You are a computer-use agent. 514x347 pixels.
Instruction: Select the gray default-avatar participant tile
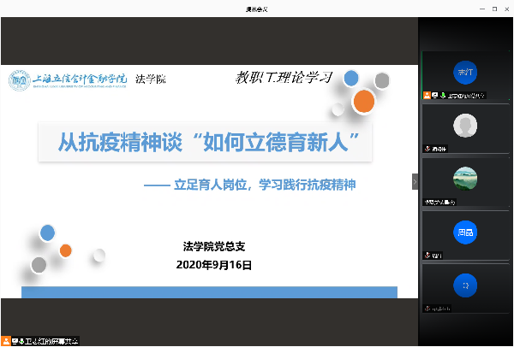click(x=465, y=126)
